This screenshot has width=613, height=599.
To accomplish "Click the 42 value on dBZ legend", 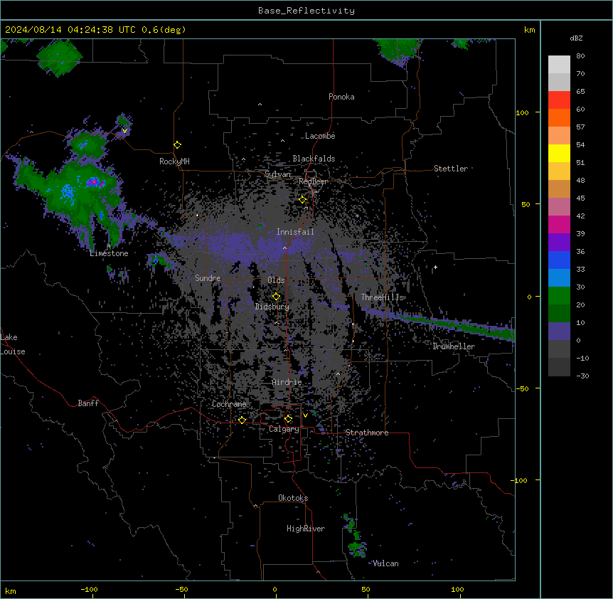I will 580,216.
